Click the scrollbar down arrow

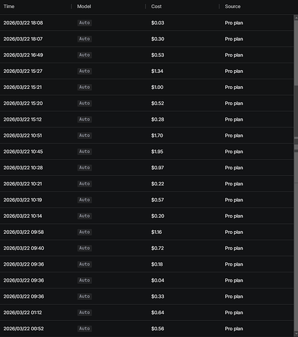296,334
